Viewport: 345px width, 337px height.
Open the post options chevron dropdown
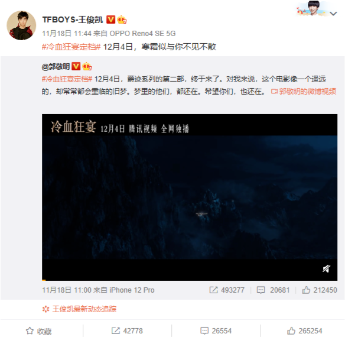tap(333, 14)
